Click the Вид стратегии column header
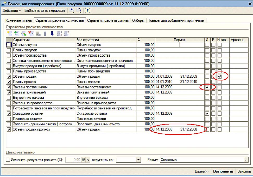 106,40
